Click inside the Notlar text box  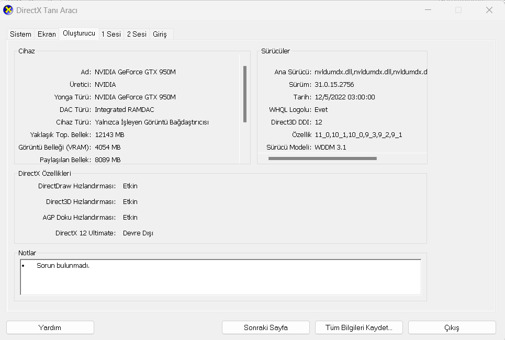(x=221, y=277)
